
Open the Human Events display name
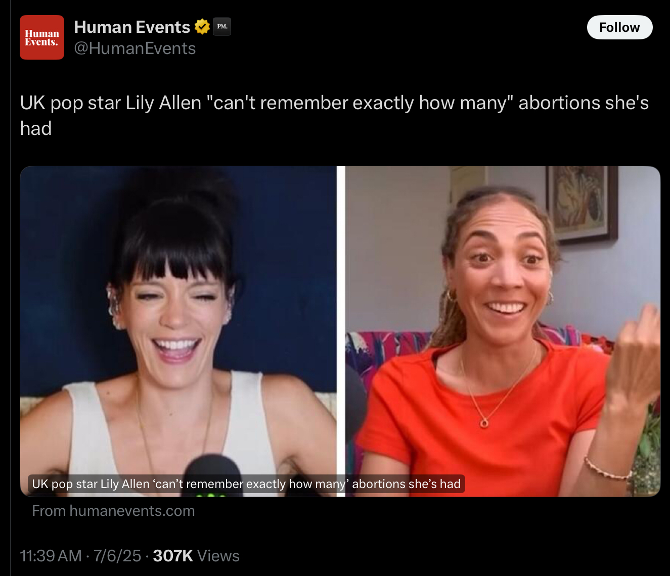tap(132, 27)
